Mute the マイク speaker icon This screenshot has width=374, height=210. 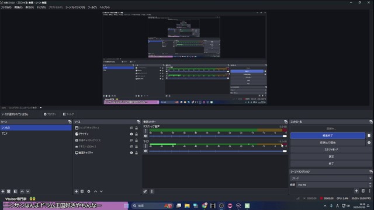pyautogui.click(x=146, y=151)
